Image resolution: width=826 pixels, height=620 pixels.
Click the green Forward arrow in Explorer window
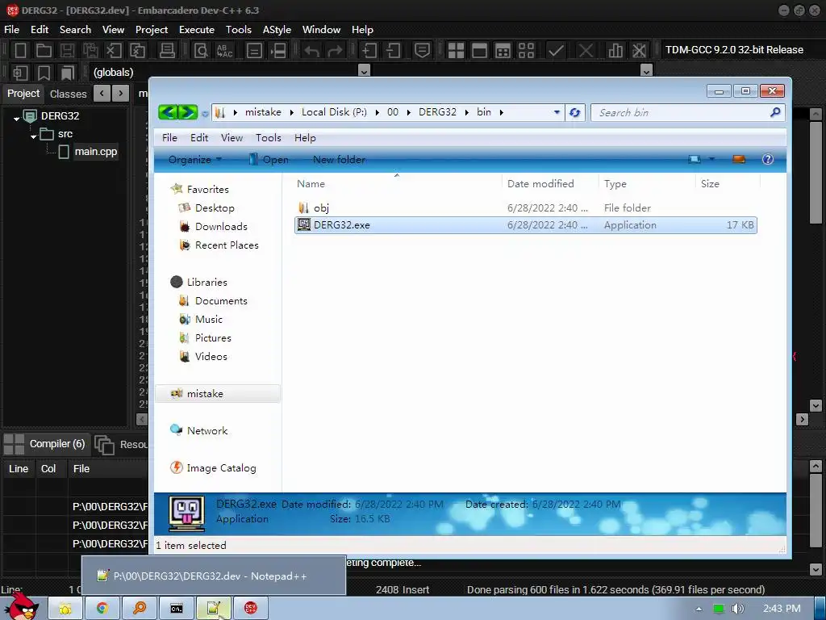click(x=187, y=112)
